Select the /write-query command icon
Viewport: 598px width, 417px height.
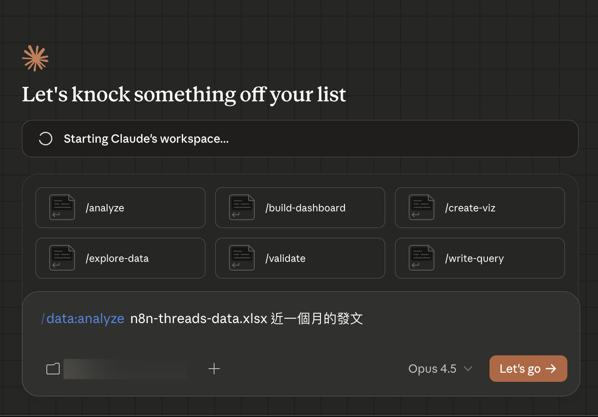click(421, 258)
